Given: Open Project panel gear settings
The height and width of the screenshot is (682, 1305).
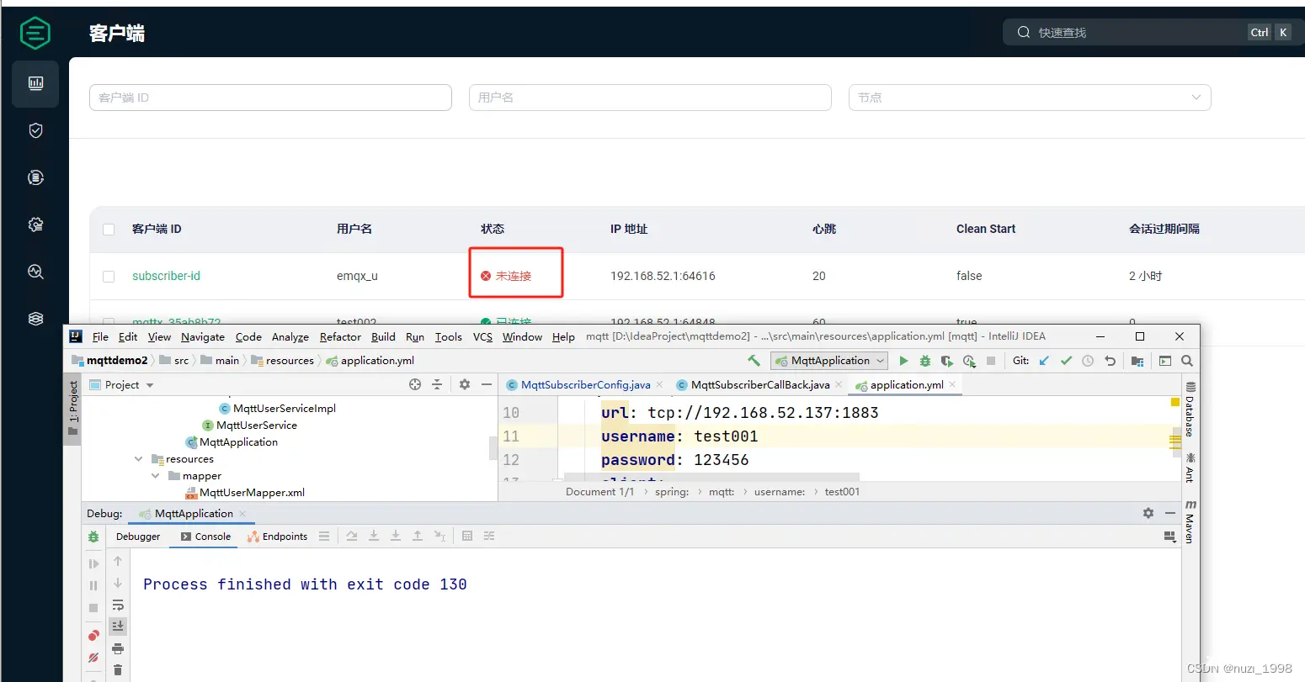Looking at the screenshot, I should click(x=465, y=384).
